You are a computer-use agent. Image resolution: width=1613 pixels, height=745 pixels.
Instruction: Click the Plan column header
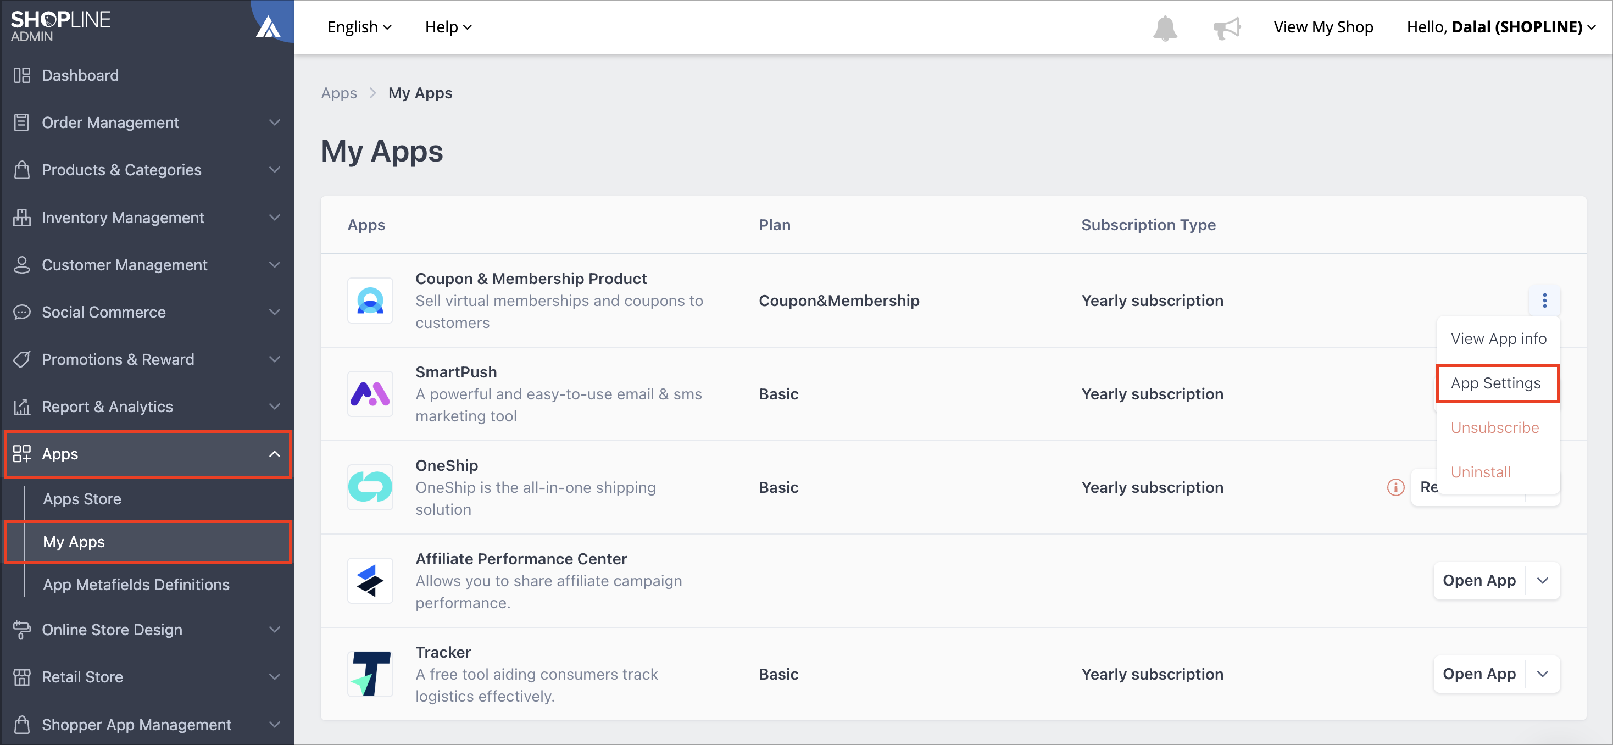775,225
